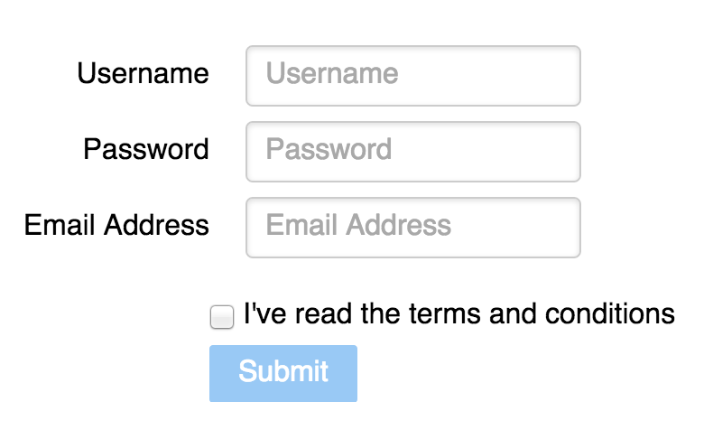
Task: Place cursor on gray Email Address placeholder
Action: 358,225
